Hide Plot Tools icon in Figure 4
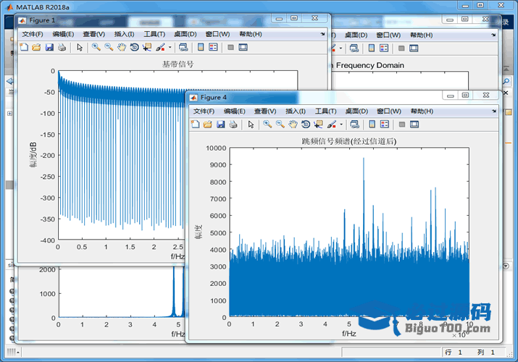 point(402,125)
